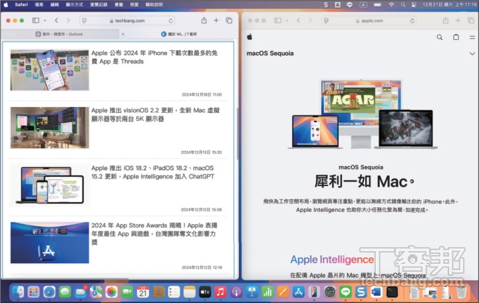Open the 顯示方式 menu
This screenshot has height=303, width=479.
pos(75,5)
